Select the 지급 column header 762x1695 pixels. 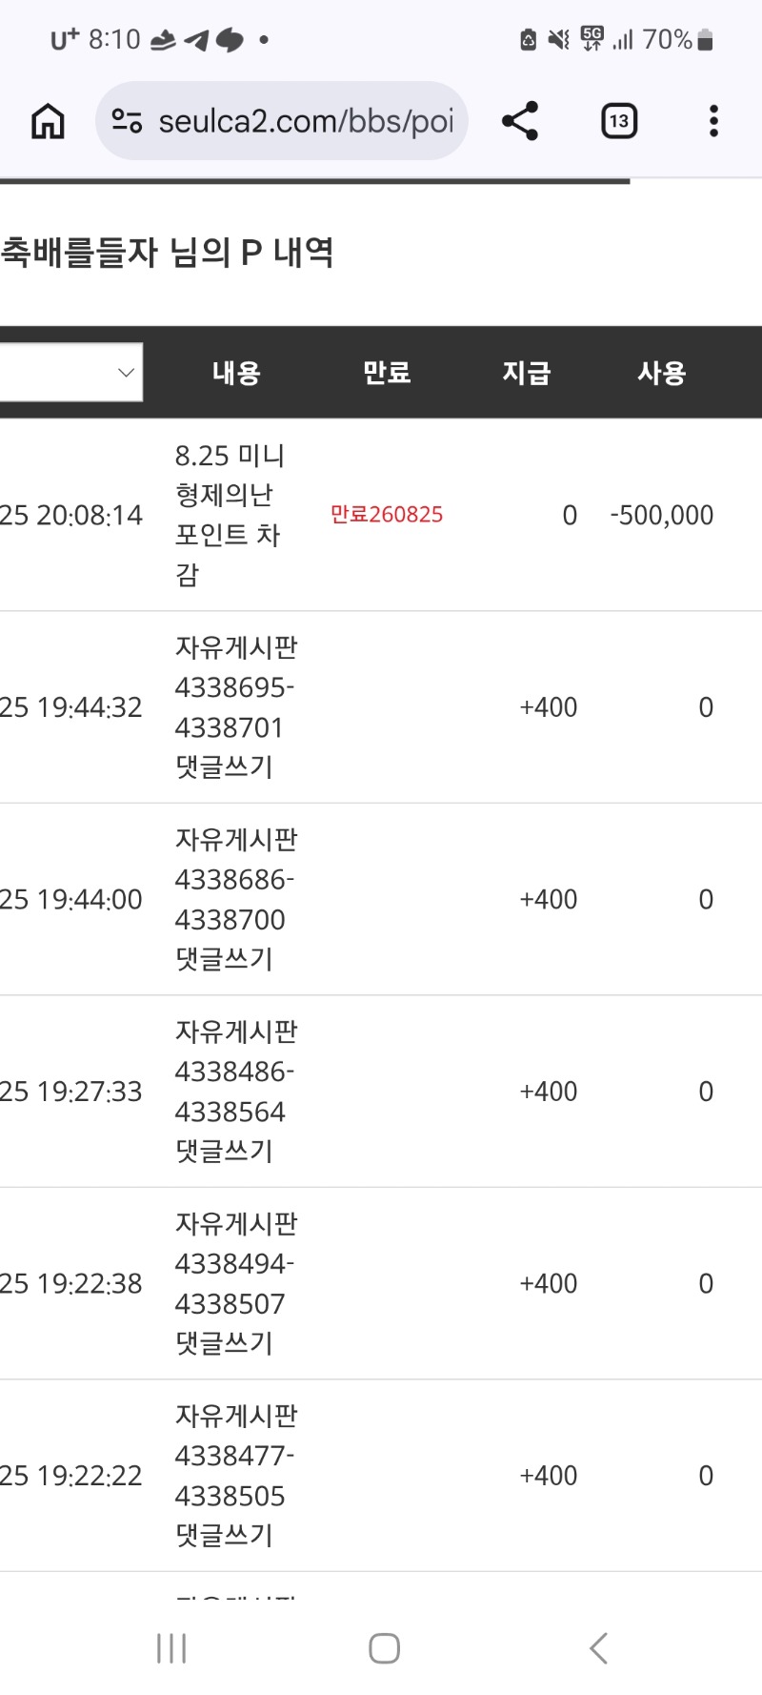[527, 373]
